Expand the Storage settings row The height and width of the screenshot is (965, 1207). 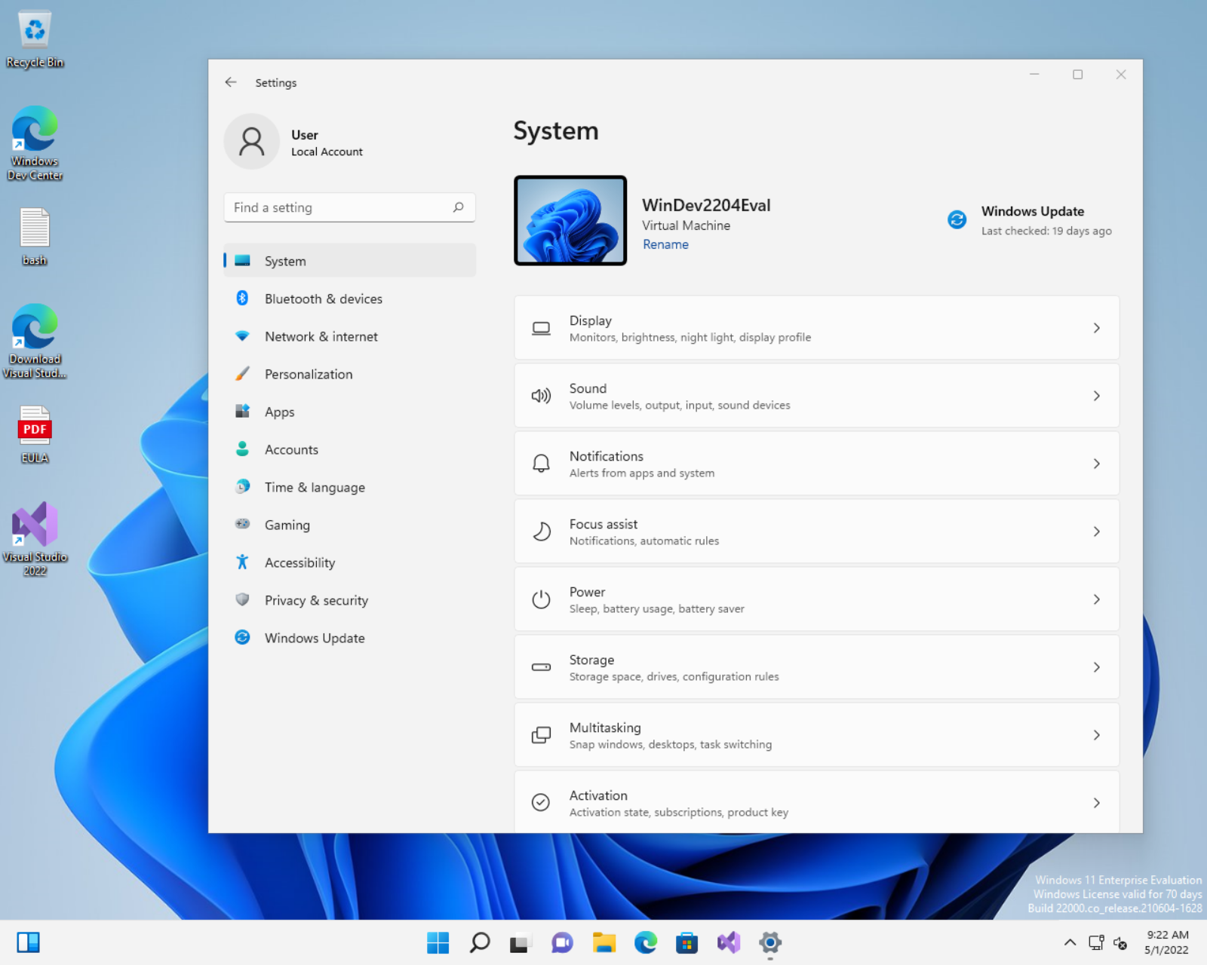1096,666
